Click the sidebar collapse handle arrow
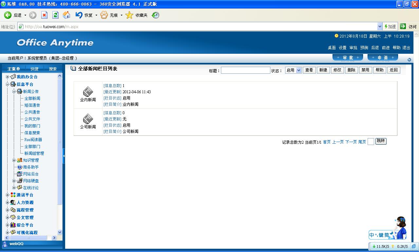This screenshot has width=419, height=252. click(x=64, y=156)
